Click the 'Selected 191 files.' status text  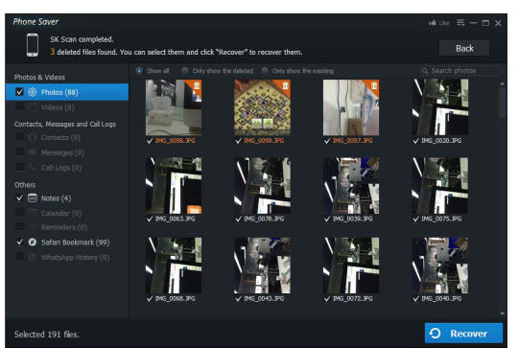(x=47, y=335)
